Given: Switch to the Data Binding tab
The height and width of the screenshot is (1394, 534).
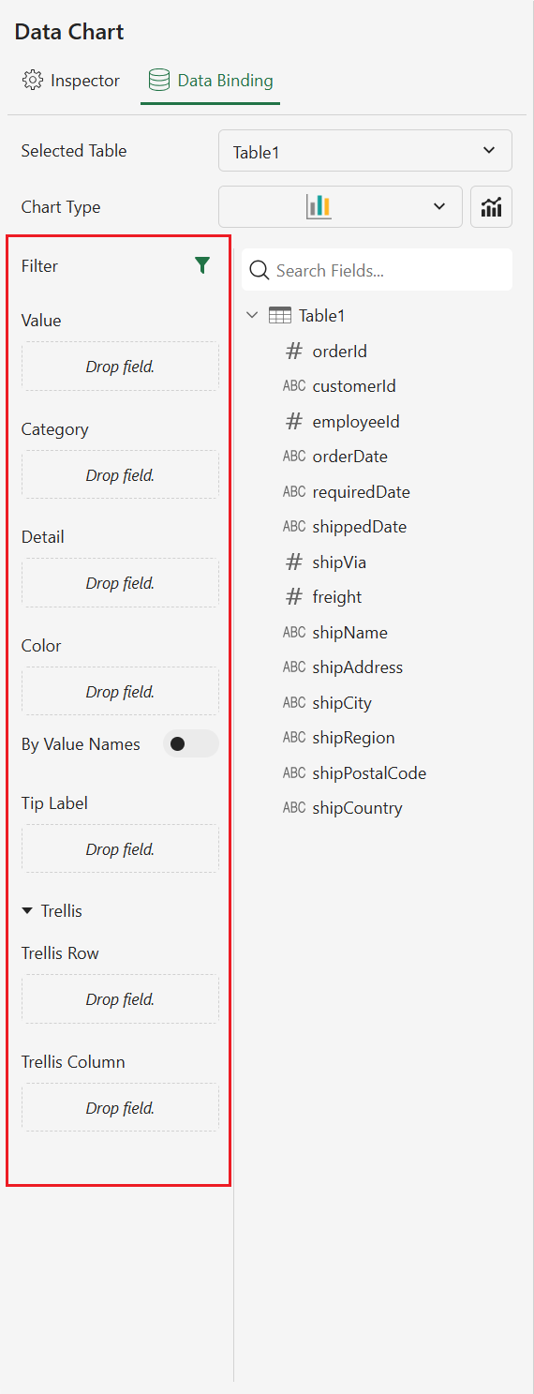Looking at the screenshot, I should pos(211,81).
